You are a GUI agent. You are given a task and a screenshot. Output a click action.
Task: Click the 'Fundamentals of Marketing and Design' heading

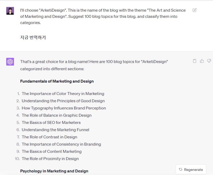tap(57, 81)
